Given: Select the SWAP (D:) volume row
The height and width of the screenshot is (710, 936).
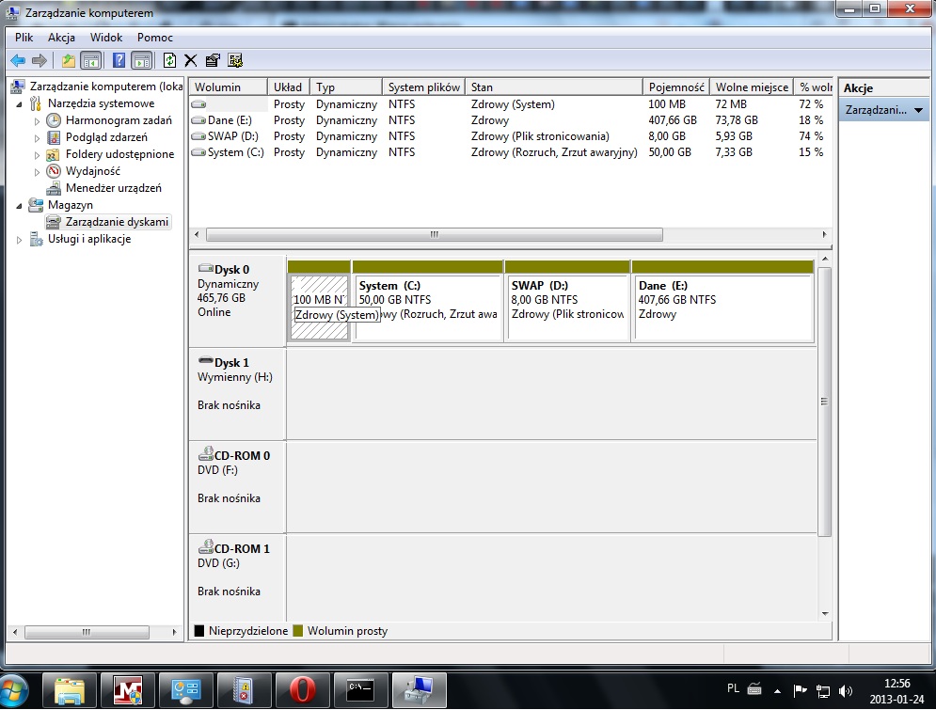Looking at the screenshot, I should 511,136.
